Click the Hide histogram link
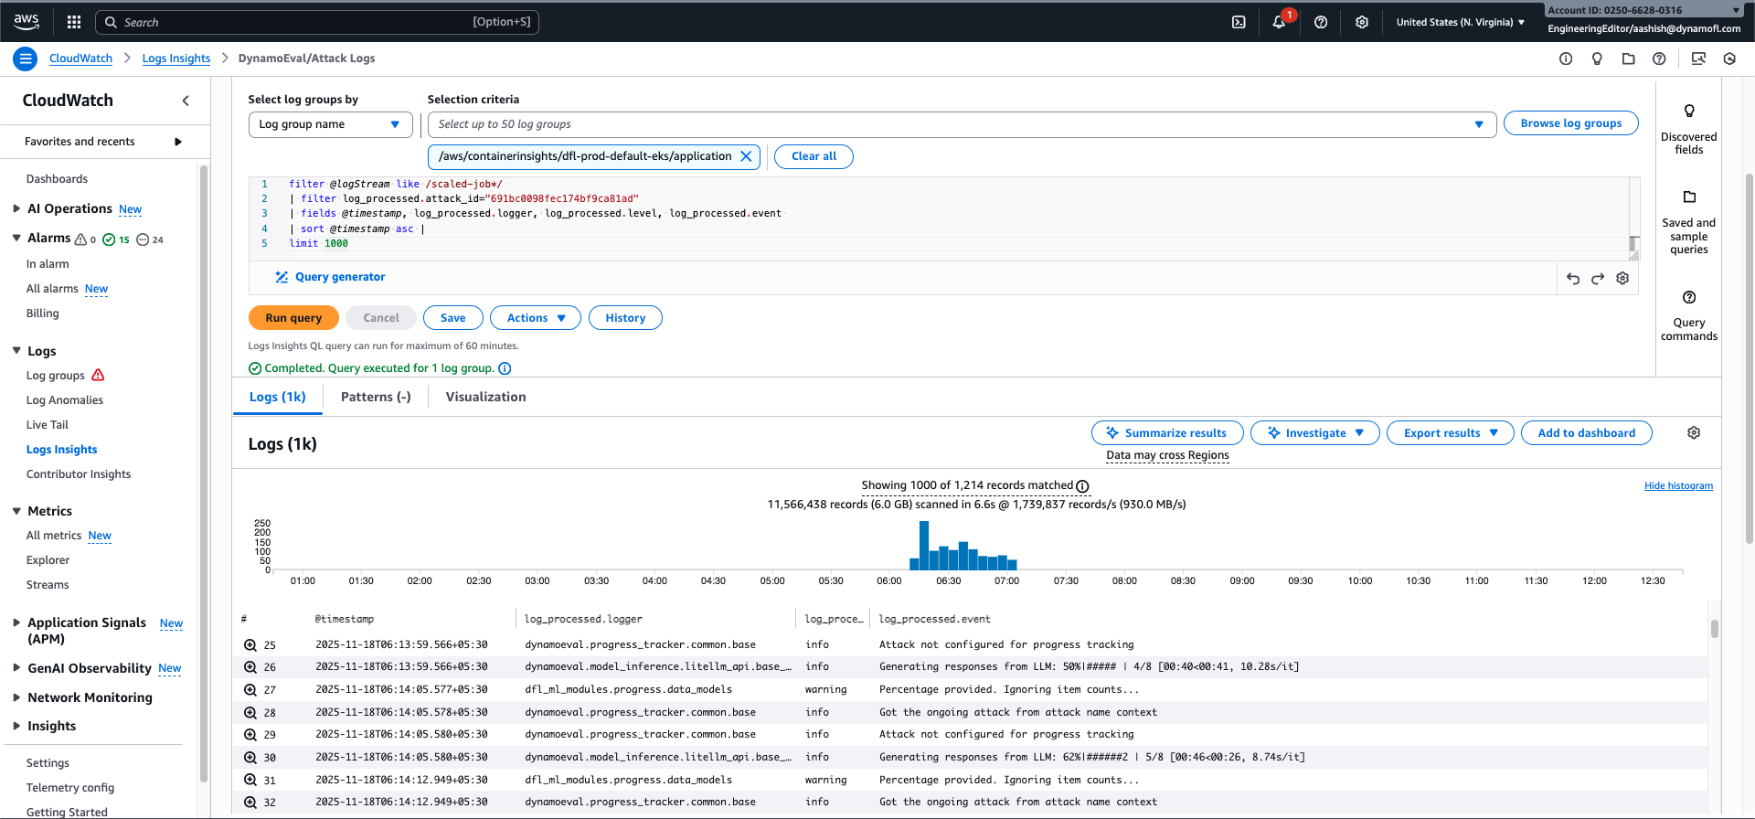 tap(1678, 486)
